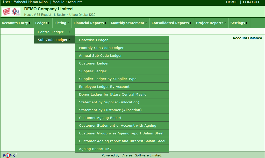The width and height of the screenshot is (265, 158).
Task: Open the Consolidated Reports menu
Action: tap(172, 23)
